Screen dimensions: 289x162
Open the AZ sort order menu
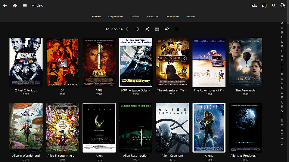[167, 29]
